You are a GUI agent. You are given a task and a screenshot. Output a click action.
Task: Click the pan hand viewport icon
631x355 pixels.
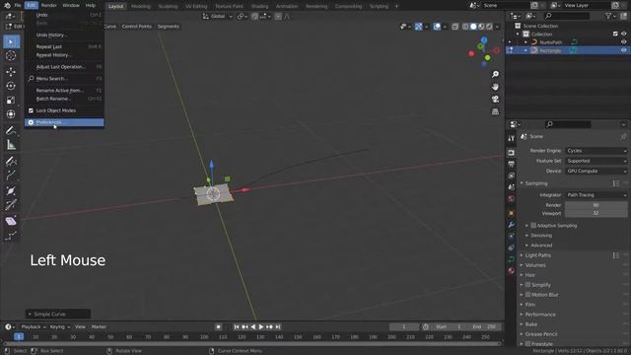click(x=495, y=87)
